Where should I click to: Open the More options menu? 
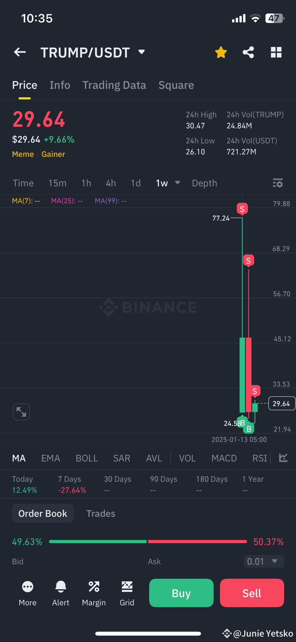click(x=28, y=593)
